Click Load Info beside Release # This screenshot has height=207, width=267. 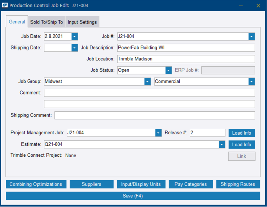click(242, 133)
